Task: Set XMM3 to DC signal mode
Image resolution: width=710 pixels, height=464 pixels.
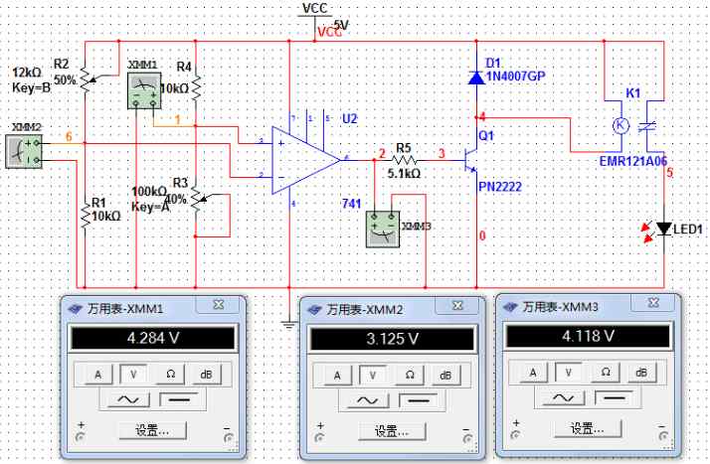Action: point(615,397)
